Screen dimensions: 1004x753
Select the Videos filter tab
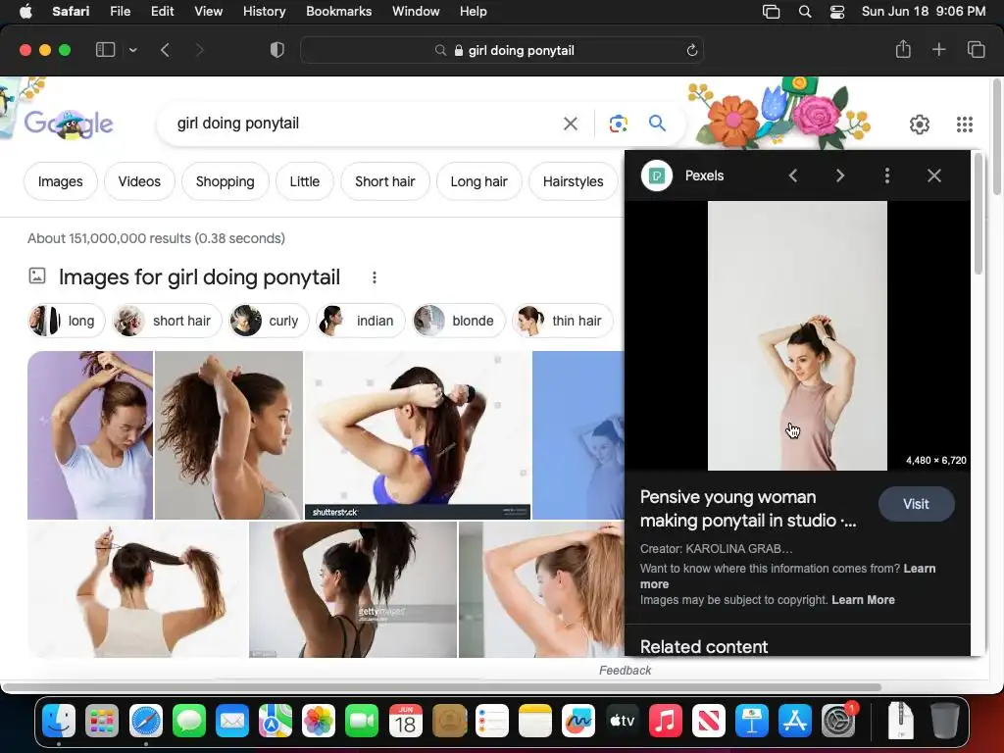(x=139, y=181)
